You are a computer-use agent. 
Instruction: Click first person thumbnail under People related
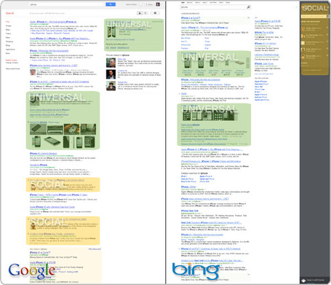click(x=111, y=63)
